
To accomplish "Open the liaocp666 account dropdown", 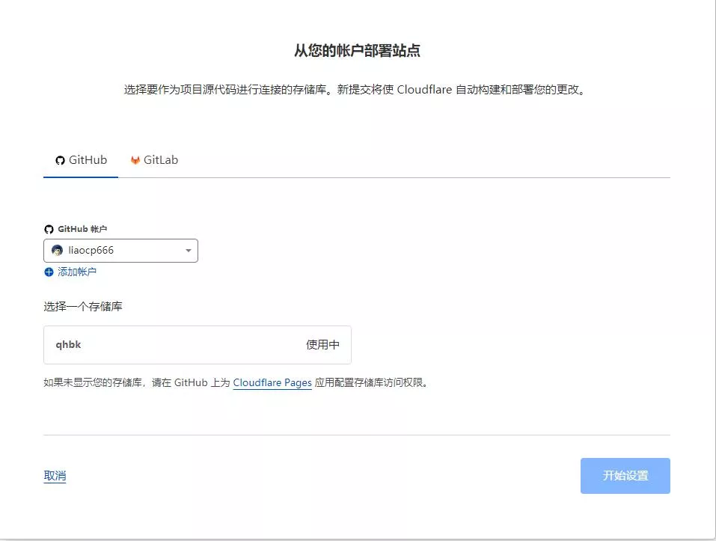I will pyautogui.click(x=120, y=251).
